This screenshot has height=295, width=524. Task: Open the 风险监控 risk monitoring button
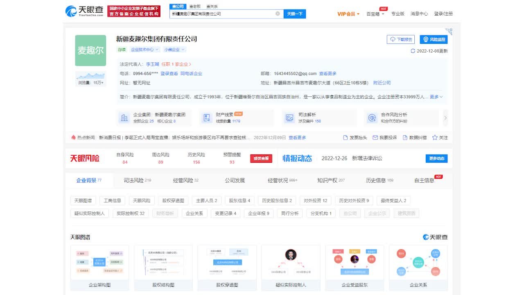(x=434, y=39)
